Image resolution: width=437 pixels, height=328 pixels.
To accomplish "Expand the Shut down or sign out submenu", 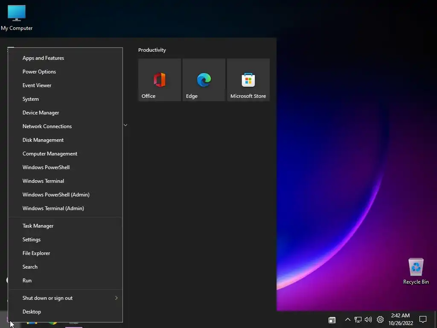I will click(x=65, y=298).
